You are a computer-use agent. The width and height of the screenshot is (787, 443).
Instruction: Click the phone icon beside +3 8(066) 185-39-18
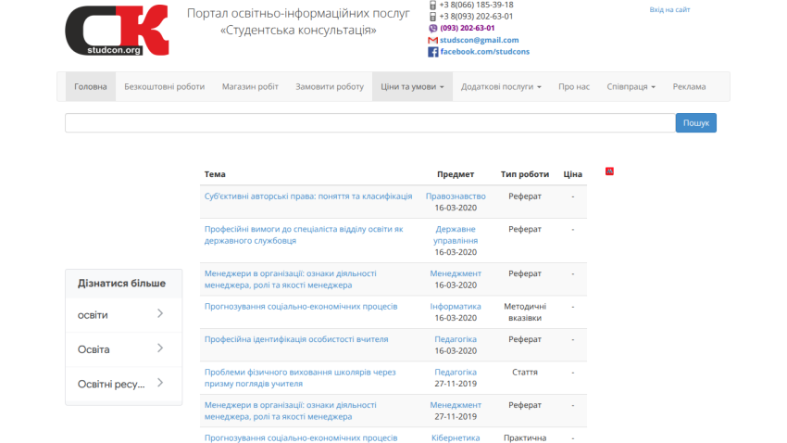click(x=432, y=5)
